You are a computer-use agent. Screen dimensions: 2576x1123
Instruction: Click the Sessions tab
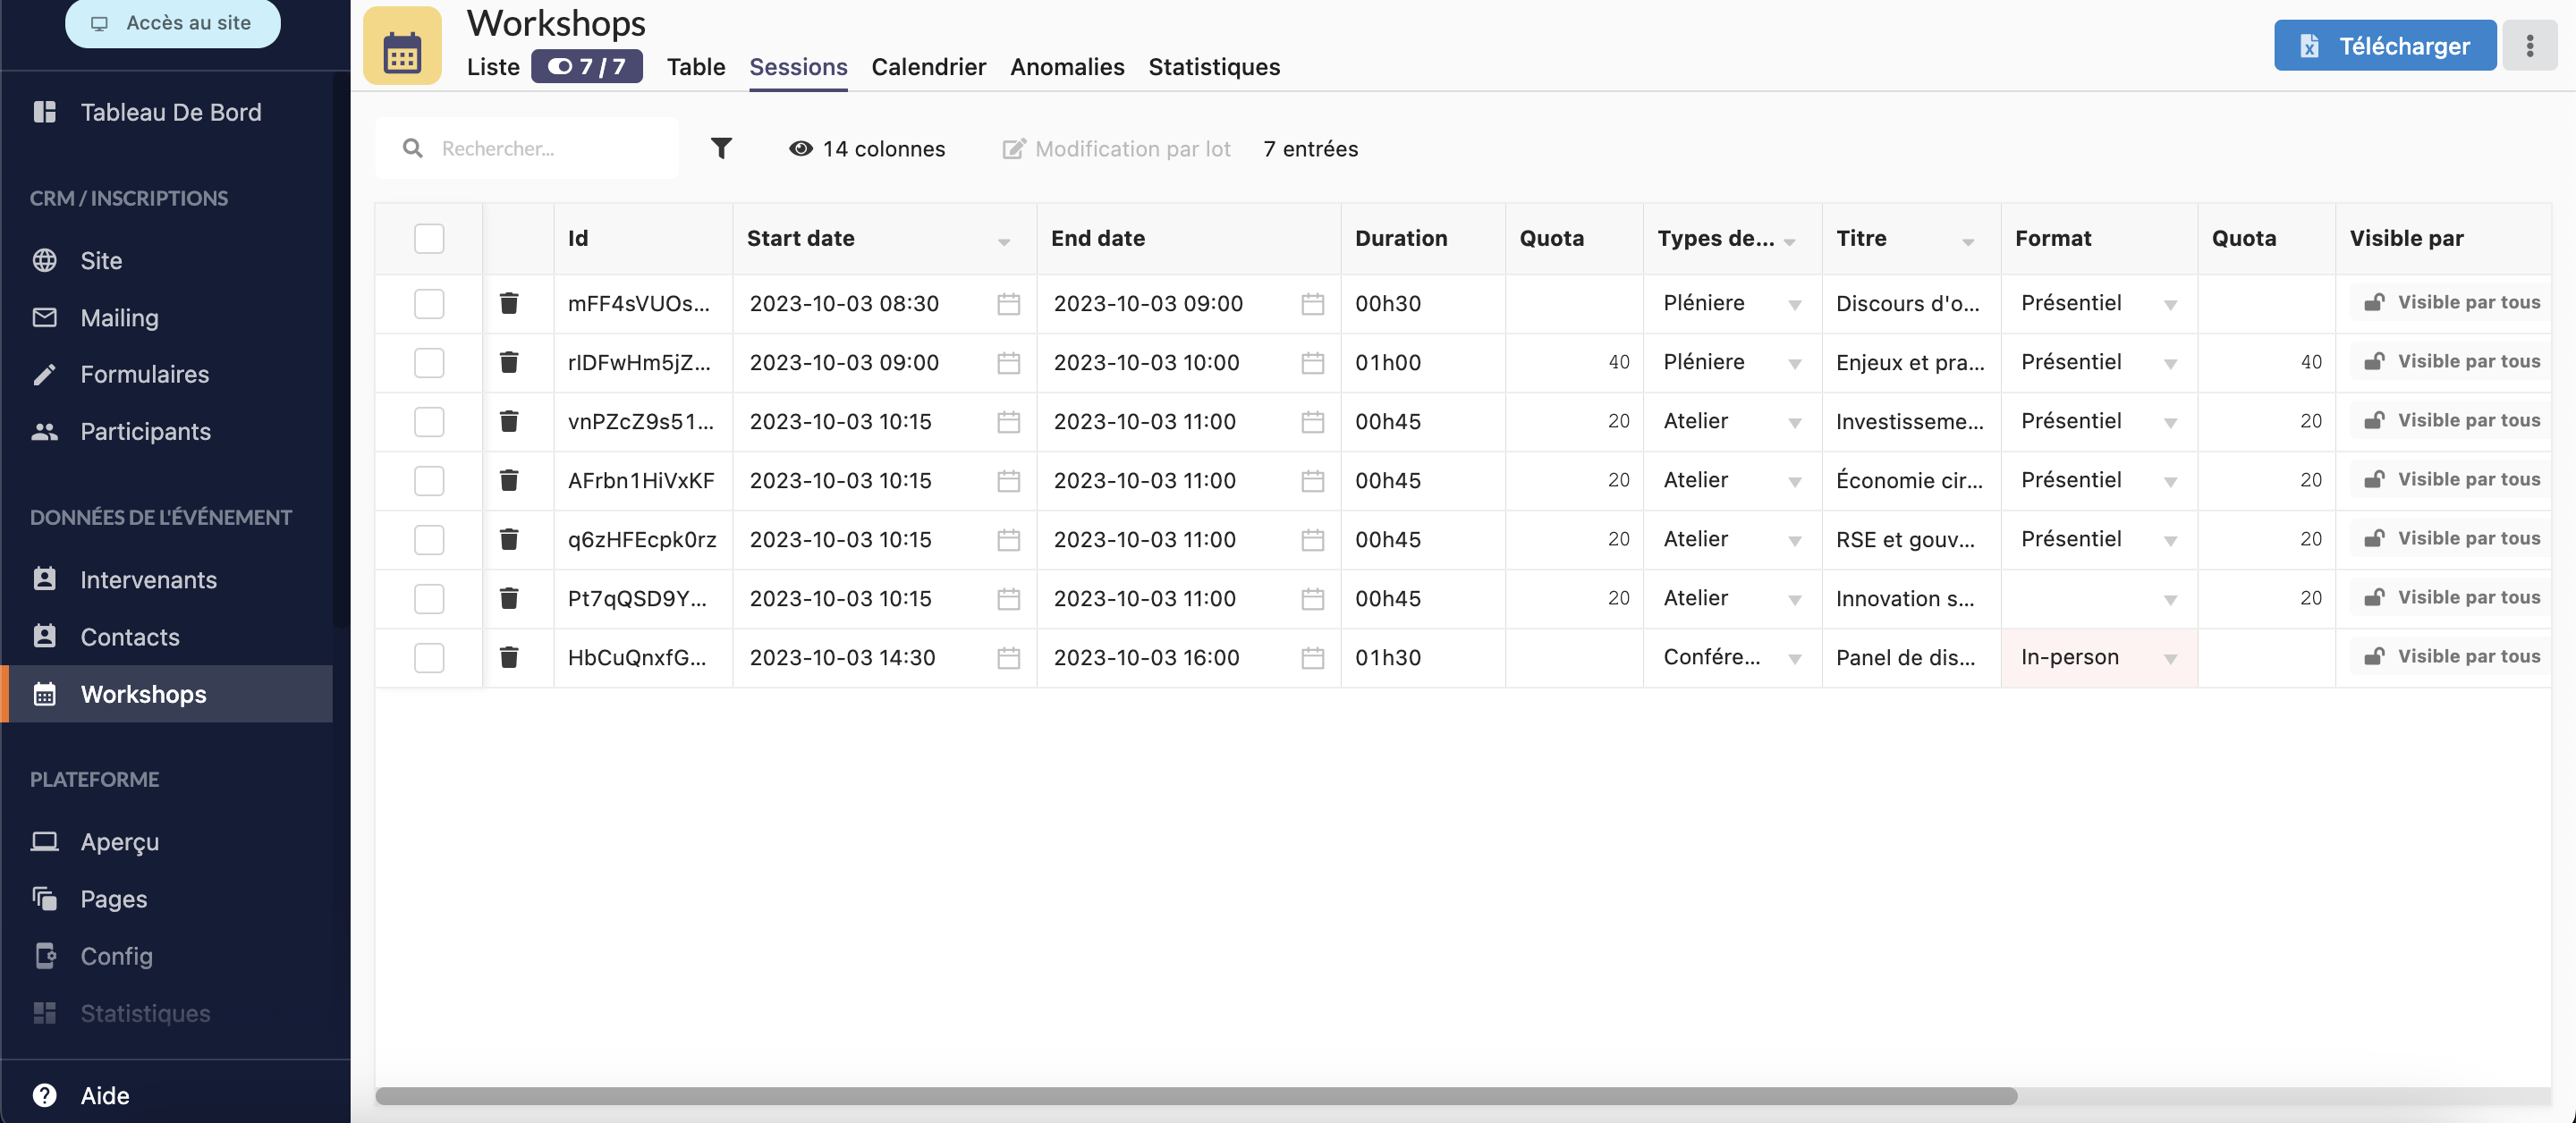(x=799, y=65)
